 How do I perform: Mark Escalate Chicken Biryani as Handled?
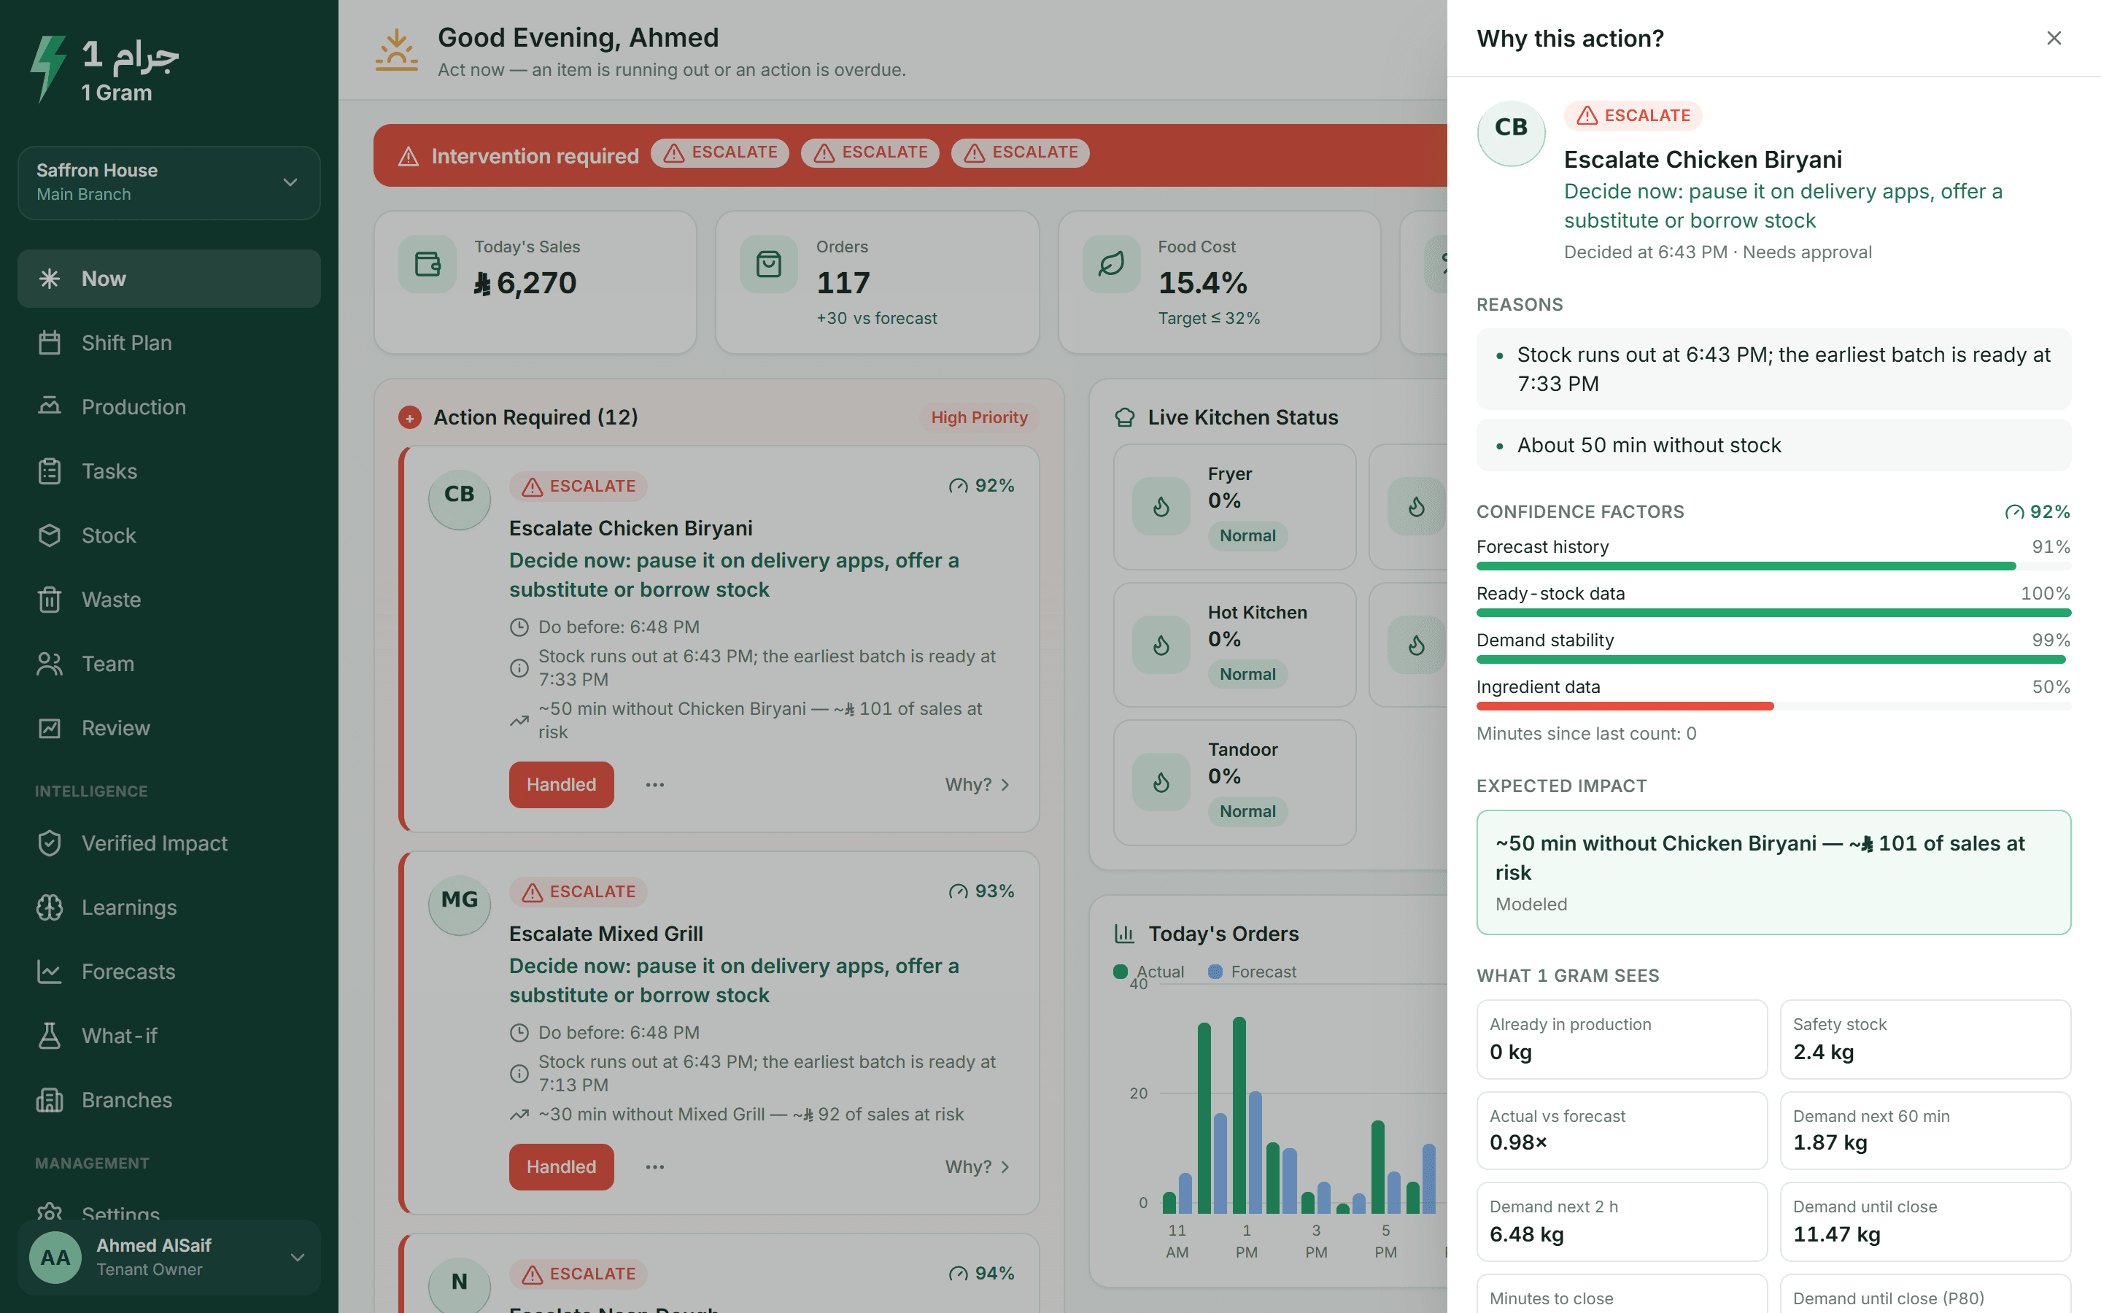click(x=561, y=785)
